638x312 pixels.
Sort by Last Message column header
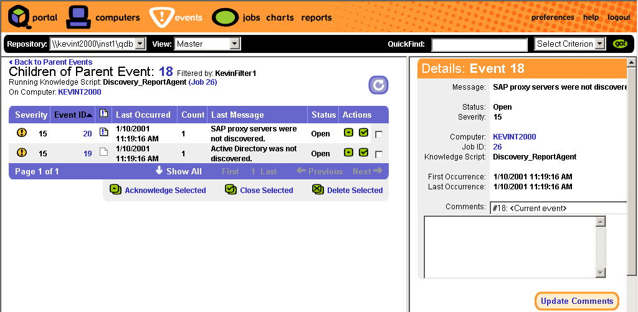(237, 115)
